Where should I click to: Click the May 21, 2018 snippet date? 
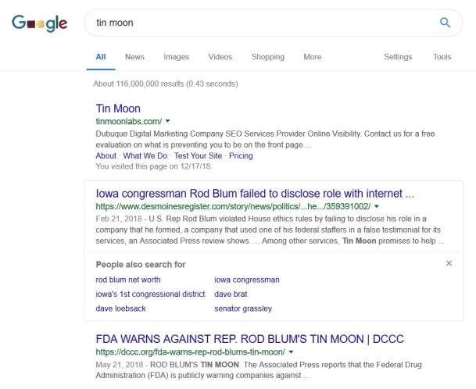(x=120, y=365)
